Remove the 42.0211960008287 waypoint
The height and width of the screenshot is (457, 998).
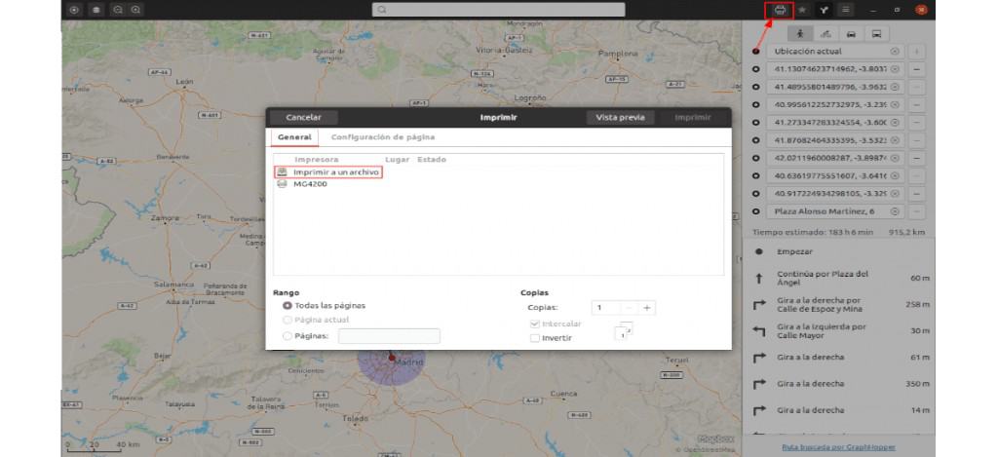tap(916, 158)
